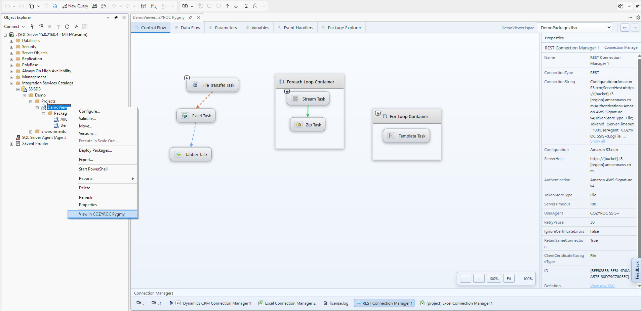This screenshot has height=311, width=641.
Task: Open Object Explorer window position dropdown
Action: (x=108, y=17)
